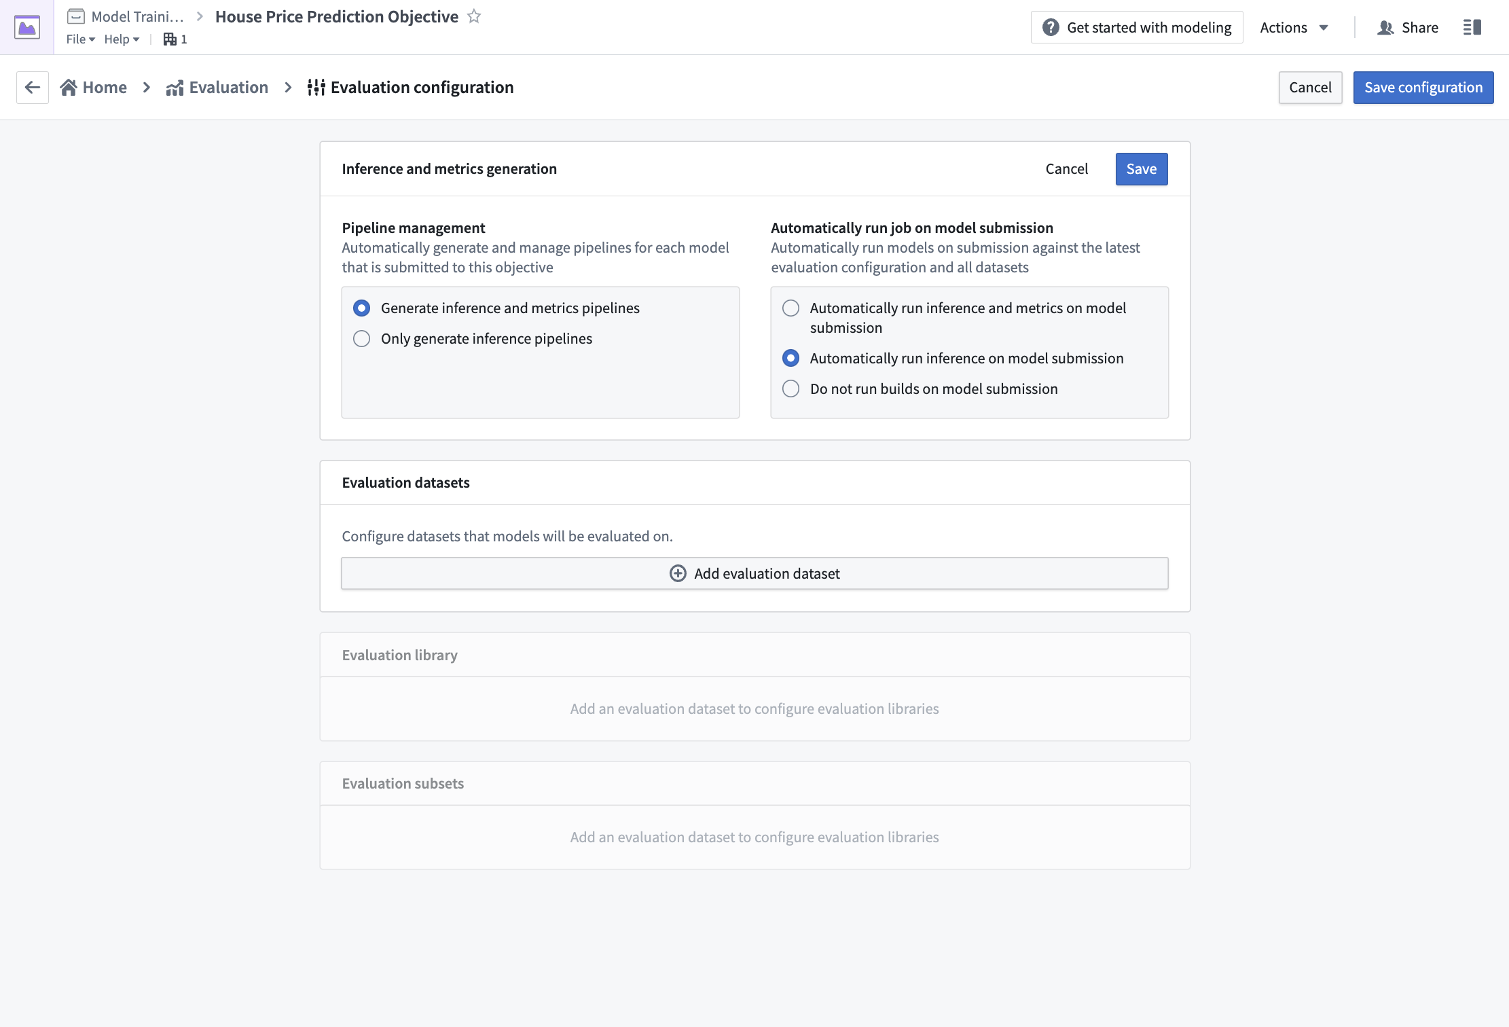Cancel the evaluation configuration
The height and width of the screenshot is (1027, 1509).
[1310, 87]
